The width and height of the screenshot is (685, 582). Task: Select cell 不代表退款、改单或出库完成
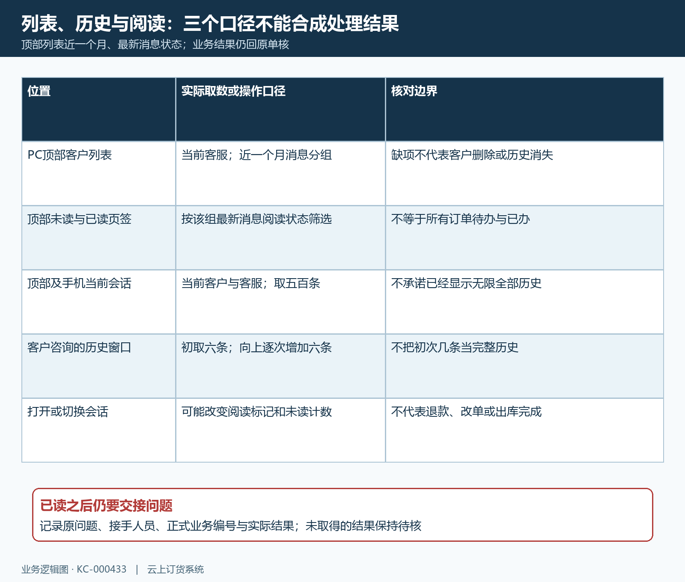(524, 431)
